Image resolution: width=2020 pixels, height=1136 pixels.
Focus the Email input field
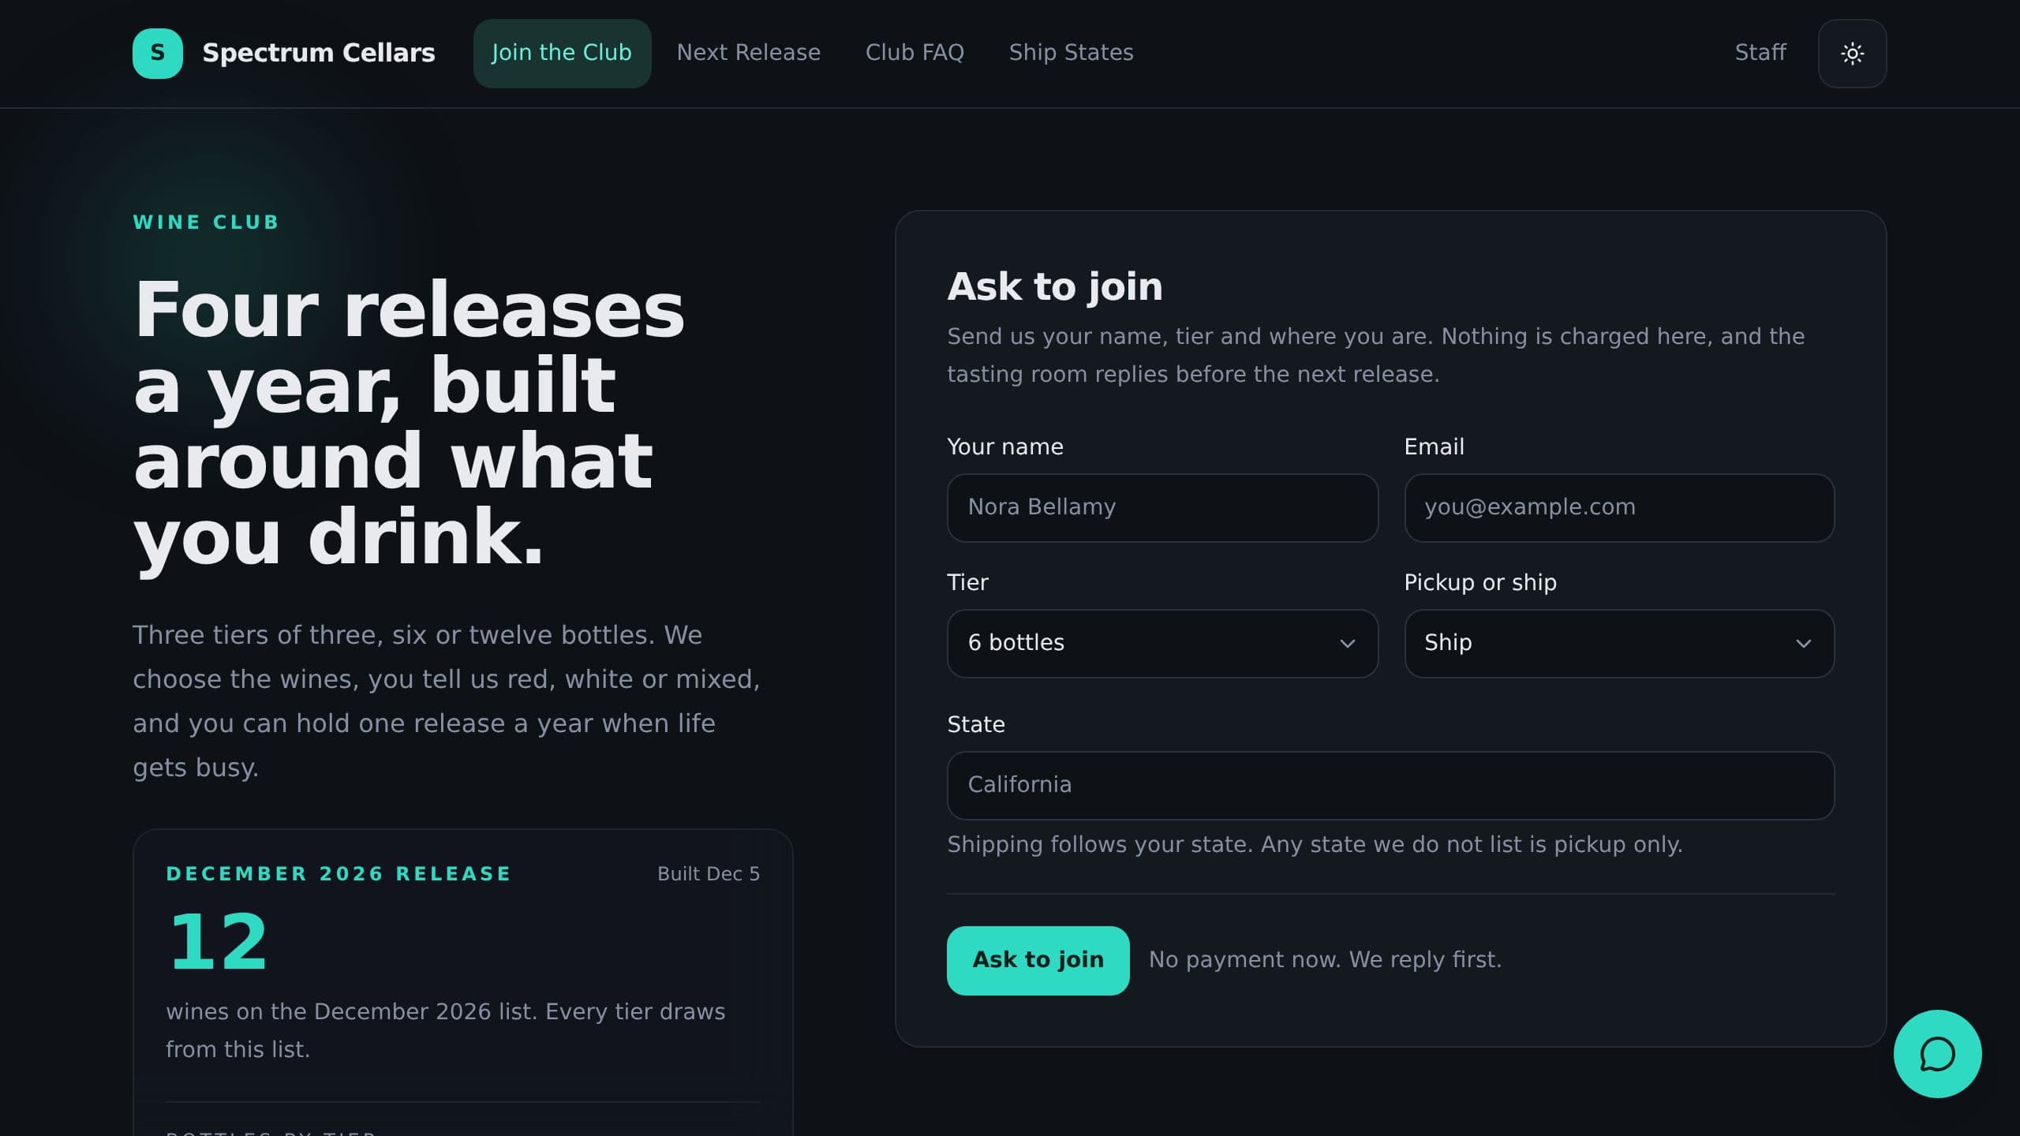click(1619, 507)
